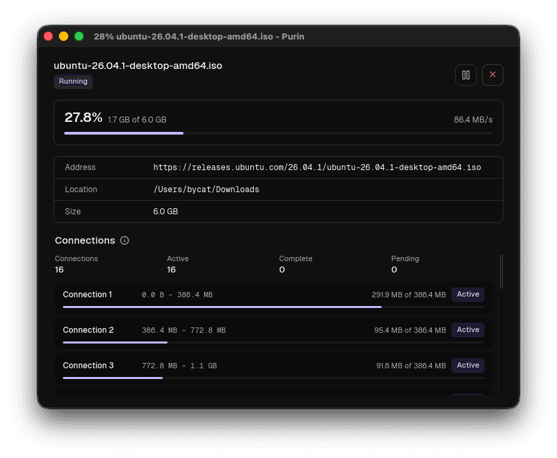Click the Active badge on Connection 2
Viewport: 557px width, 458px height.
coord(468,330)
